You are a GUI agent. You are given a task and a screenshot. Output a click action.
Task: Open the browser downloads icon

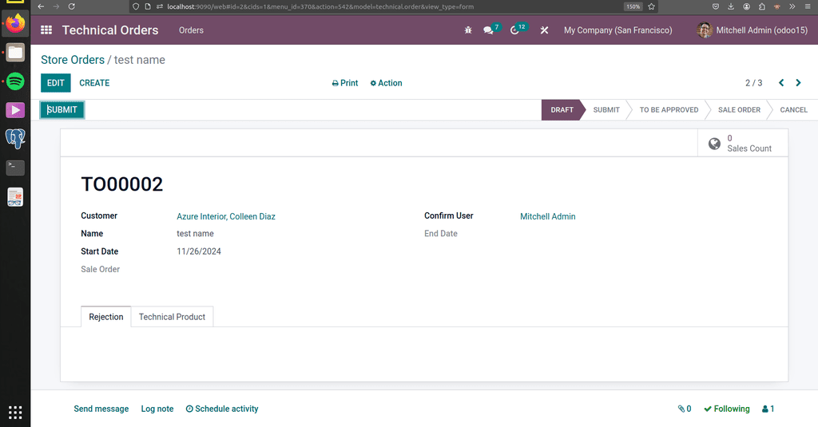[731, 6]
